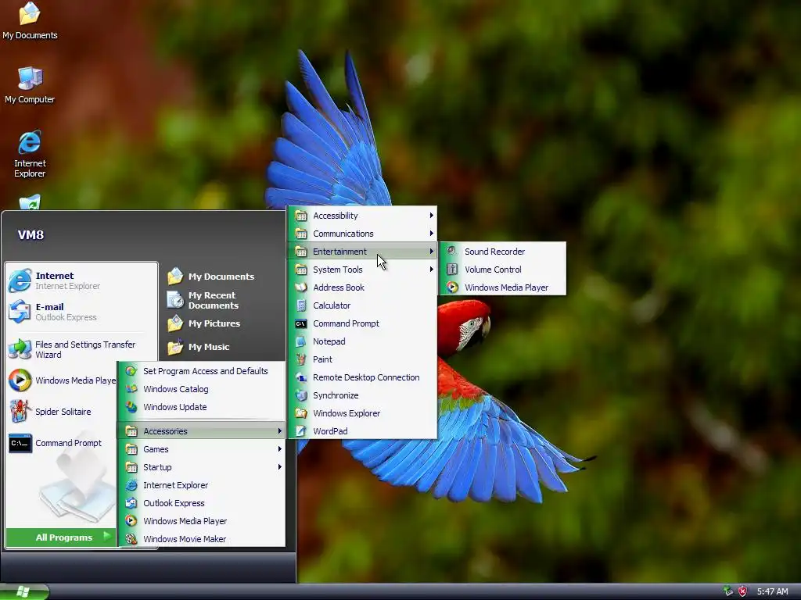This screenshot has width=801, height=600.
Task: Select Communications folder entry
Action: coord(362,233)
